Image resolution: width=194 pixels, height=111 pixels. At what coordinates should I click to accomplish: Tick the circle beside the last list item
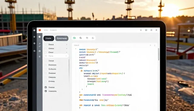[46, 81]
